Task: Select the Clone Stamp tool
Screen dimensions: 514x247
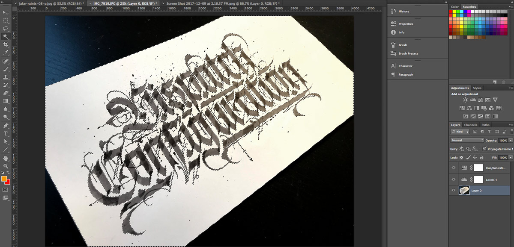Action: [6, 77]
